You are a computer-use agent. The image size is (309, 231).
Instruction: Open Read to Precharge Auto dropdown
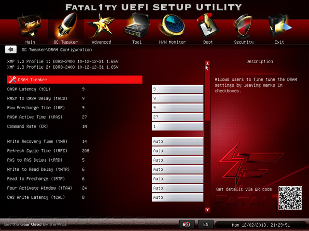tap(178, 179)
